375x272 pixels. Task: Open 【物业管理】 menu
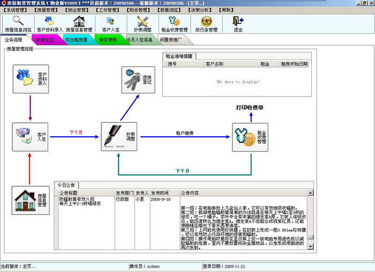coord(77,10)
